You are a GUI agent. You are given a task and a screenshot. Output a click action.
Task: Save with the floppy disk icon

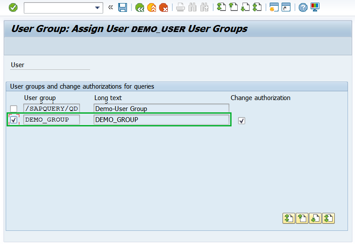(x=123, y=8)
